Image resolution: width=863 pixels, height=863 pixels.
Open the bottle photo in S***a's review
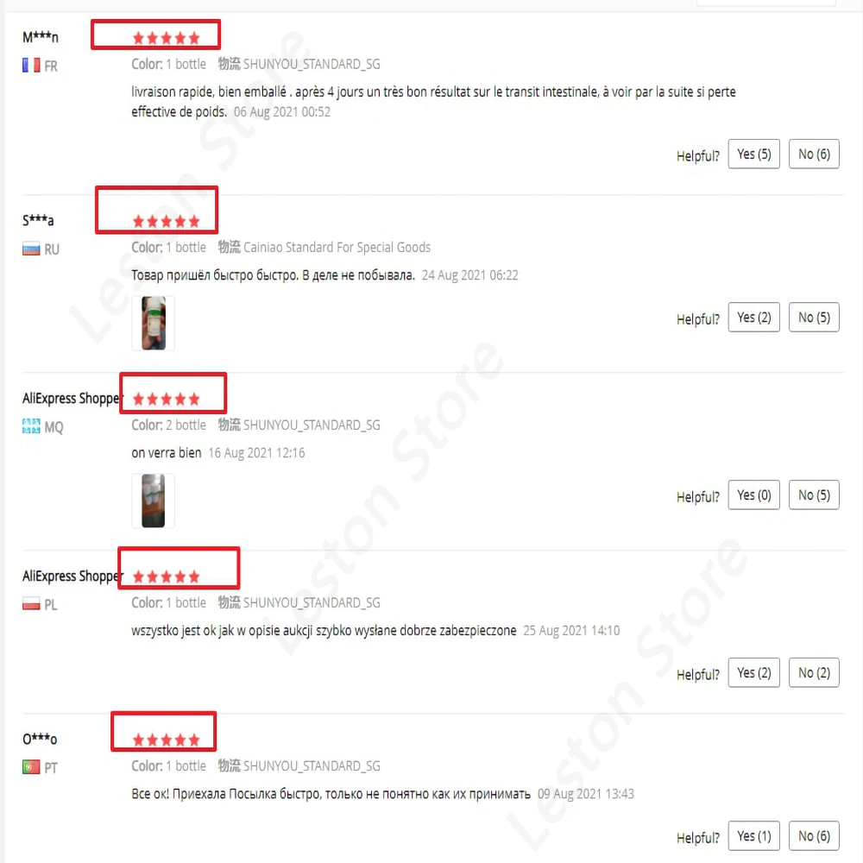tap(153, 323)
